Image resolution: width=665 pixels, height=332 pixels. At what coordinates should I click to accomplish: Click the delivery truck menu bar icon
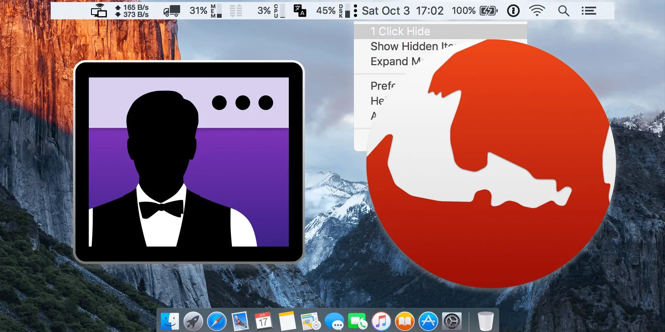[172, 11]
